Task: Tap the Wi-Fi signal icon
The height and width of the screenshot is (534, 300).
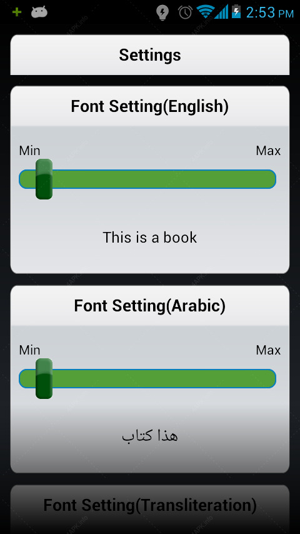Action: pyautogui.click(x=206, y=13)
